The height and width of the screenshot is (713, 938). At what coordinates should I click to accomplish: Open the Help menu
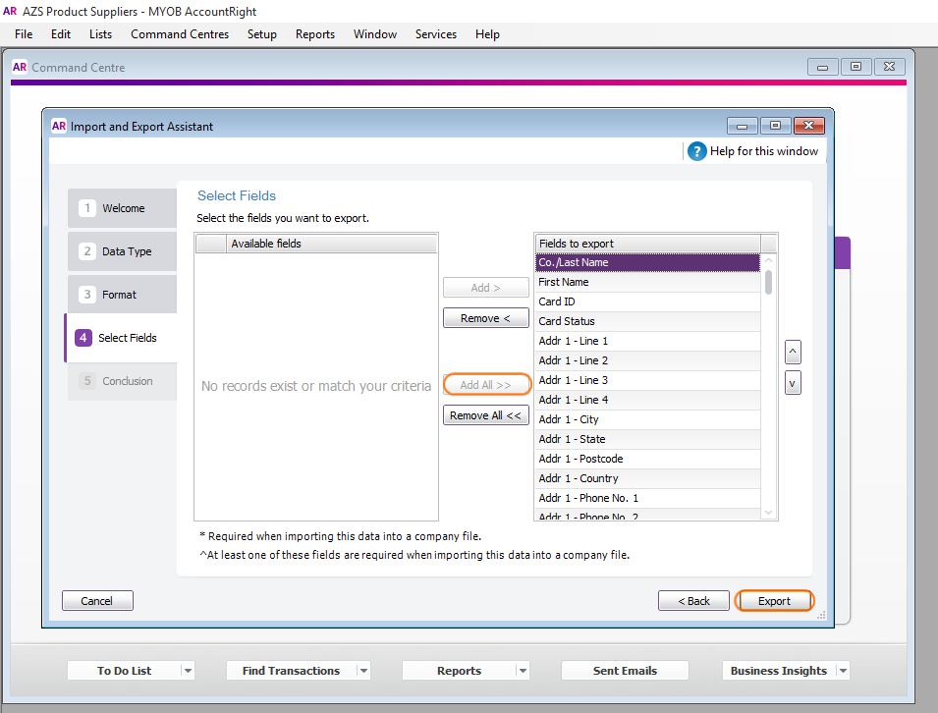[487, 34]
